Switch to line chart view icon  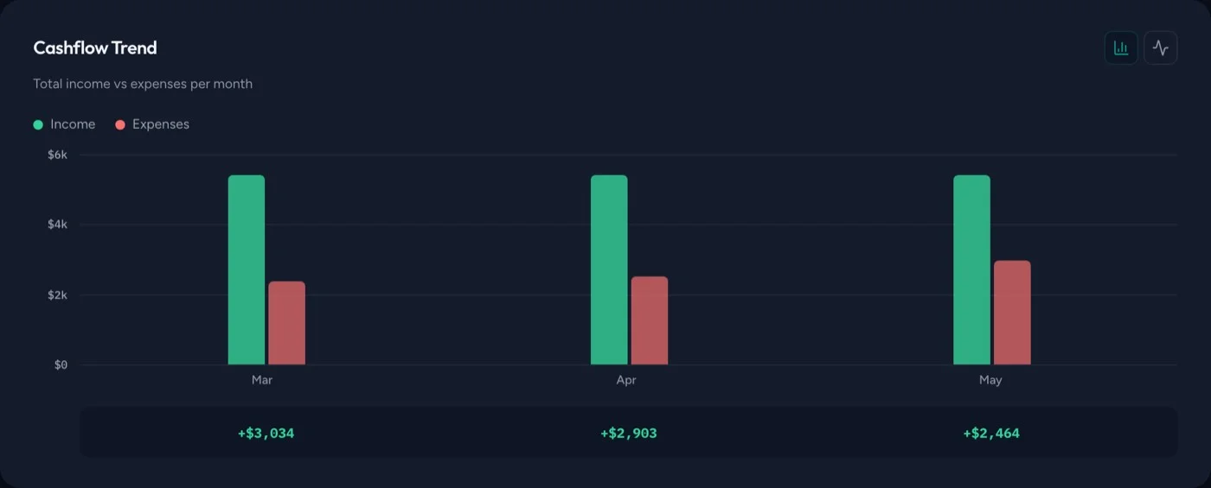1161,48
